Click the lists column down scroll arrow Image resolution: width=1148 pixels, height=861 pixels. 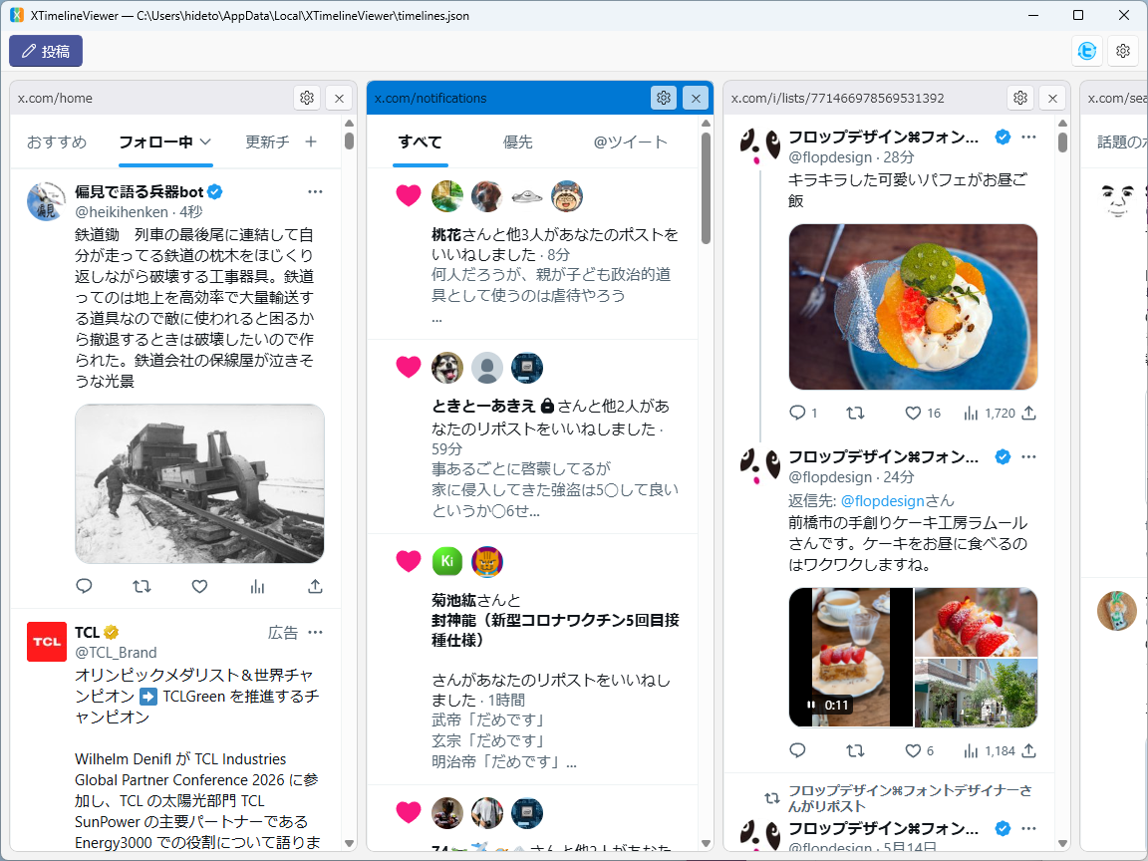point(1062,843)
